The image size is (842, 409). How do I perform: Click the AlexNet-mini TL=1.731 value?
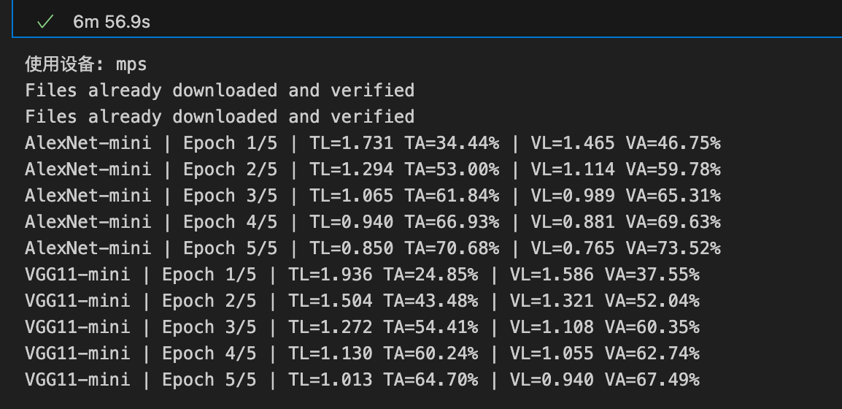352,143
